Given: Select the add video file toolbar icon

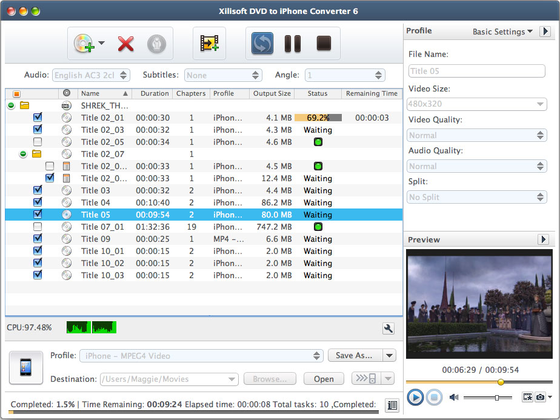Looking at the screenshot, I should [x=209, y=44].
